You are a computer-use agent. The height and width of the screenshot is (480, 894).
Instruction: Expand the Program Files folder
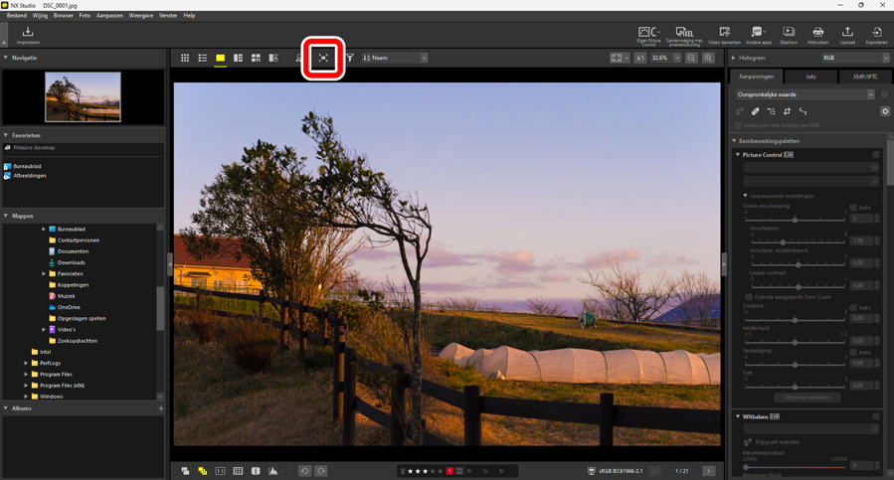point(26,375)
